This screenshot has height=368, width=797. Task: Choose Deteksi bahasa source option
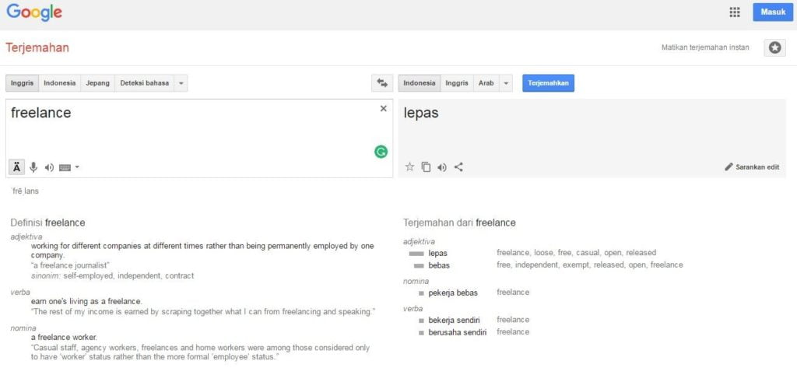point(144,83)
